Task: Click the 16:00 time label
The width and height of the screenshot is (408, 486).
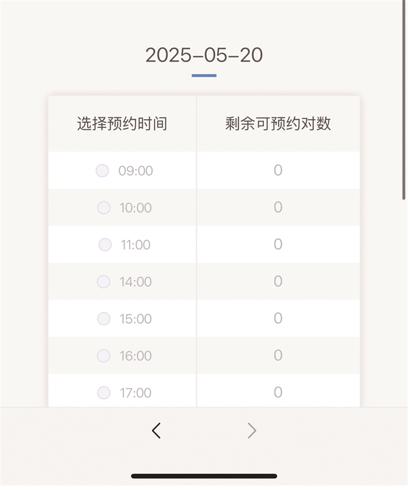Action: pos(135,356)
